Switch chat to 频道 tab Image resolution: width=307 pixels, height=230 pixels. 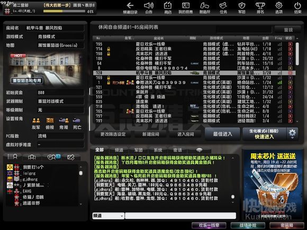coord(119,150)
